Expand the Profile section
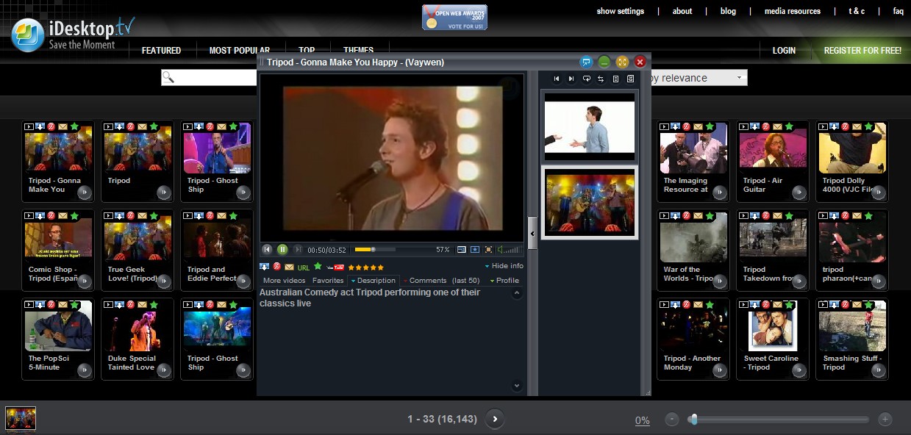This screenshot has height=435, width=911. point(507,280)
